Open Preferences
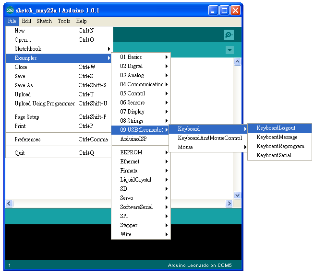The width and height of the screenshot is (314, 277). pyautogui.click(x=58, y=139)
